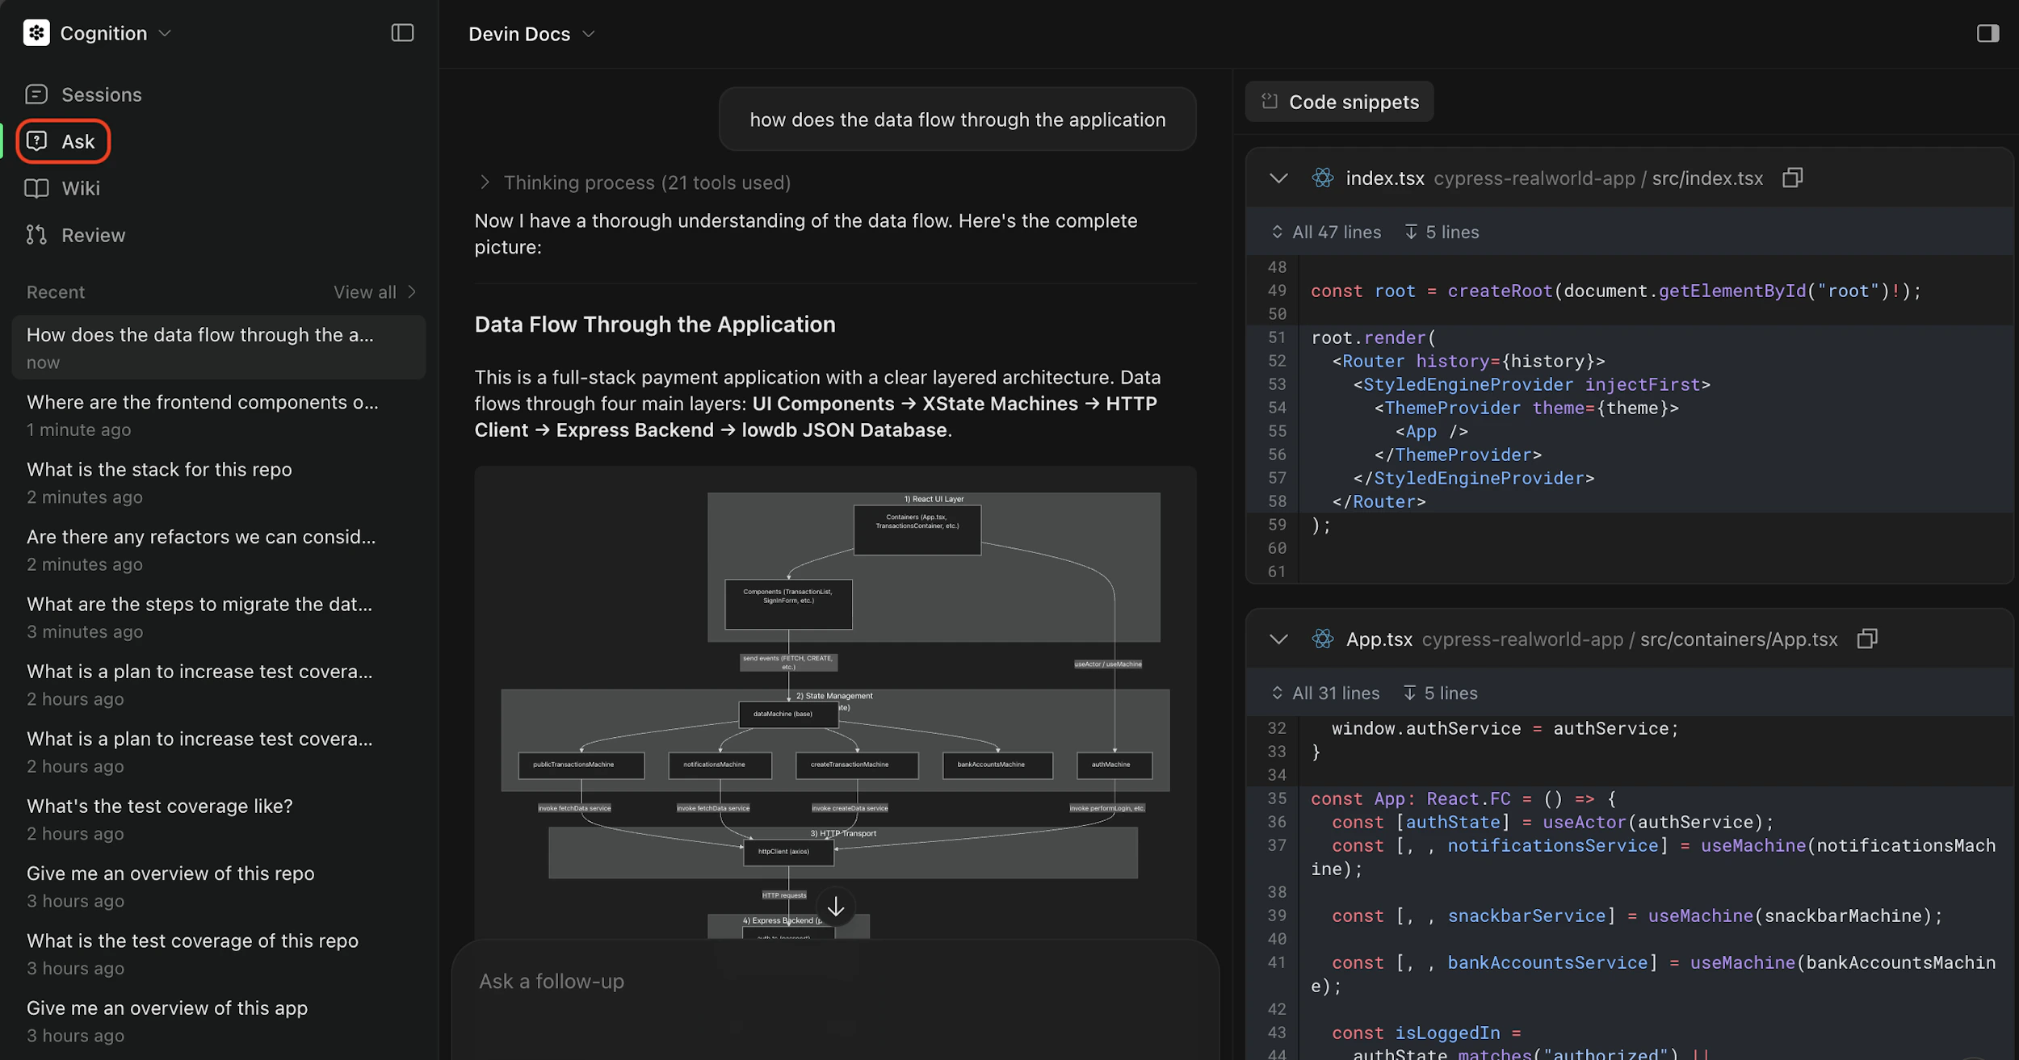Image resolution: width=2019 pixels, height=1060 pixels.
Task: Collapse the index.tsx snippet
Action: (x=1278, y=178)
